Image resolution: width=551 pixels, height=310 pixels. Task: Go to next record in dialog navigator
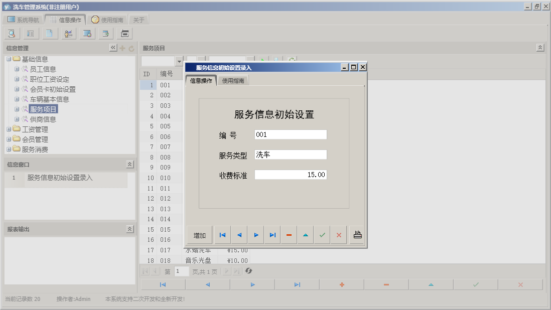[256, 235]
